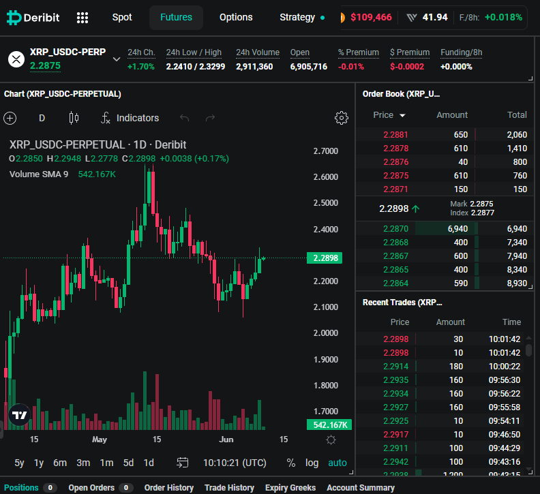
Task: Open the price axis settings gear
Action: pos(331,439)
